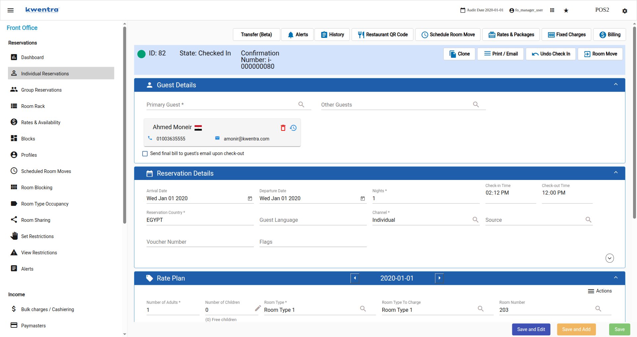Screen dimensions: 637x337
Task: Open Billing for this reservation
Action: pyautogui.click(x=610, y=35)
